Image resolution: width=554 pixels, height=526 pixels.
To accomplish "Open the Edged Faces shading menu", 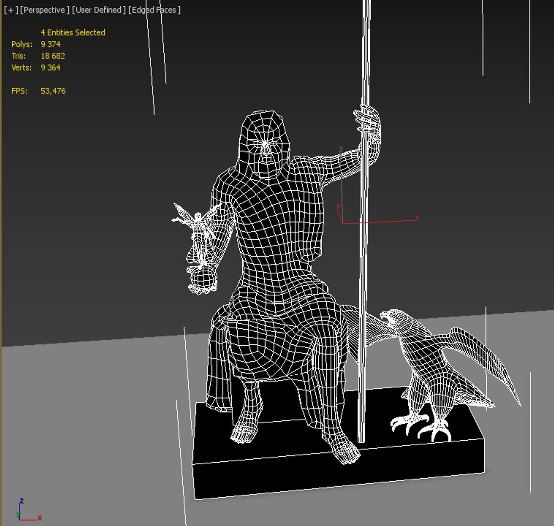I will point(154,10).
